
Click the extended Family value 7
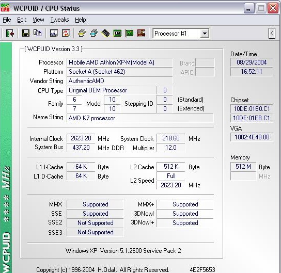(x=74, y=109)
